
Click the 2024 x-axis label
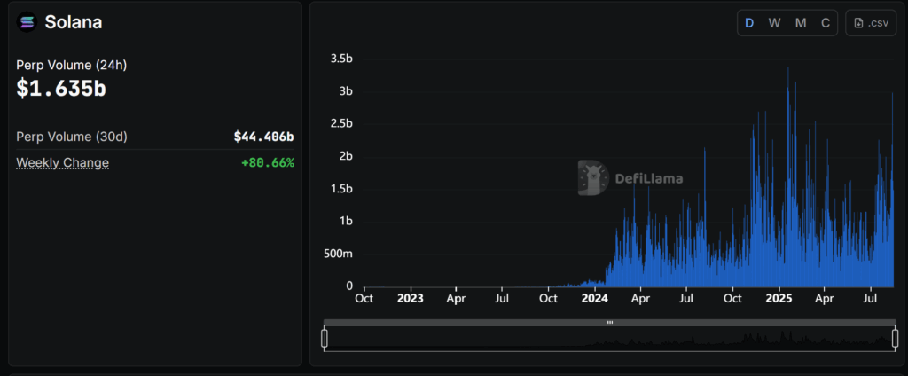(x=595, y=299)
